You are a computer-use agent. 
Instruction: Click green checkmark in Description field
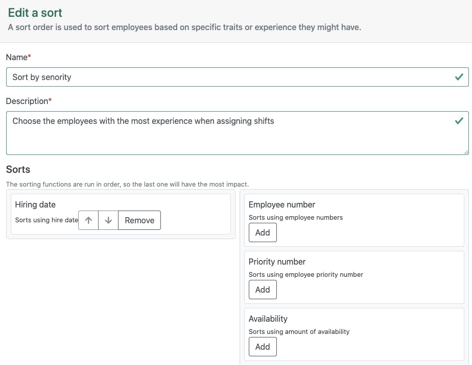[x=459, y=121]
